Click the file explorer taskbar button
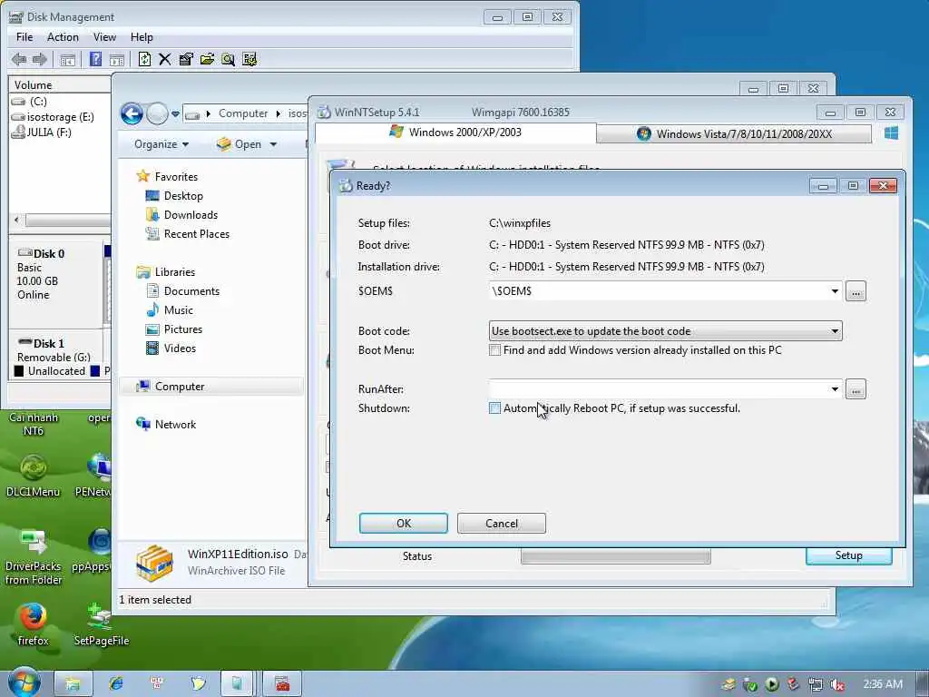 pyautogui.click(x=73, y=683)
